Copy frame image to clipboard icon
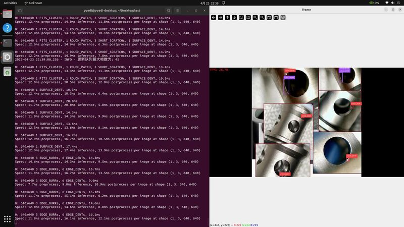This screenshot has width=404, height=227. tap(276, 17)
